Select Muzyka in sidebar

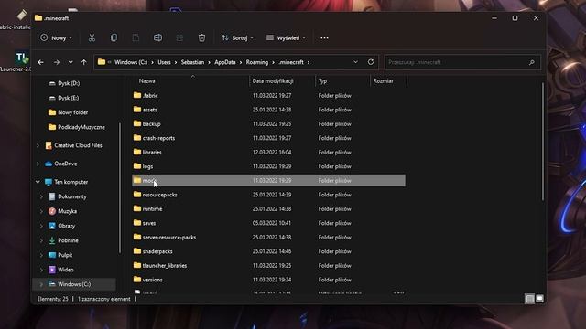tap(67, 211)
